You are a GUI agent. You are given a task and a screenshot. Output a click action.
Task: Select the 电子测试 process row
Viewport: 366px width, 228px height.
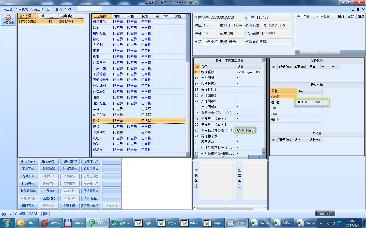tap(139, 115)
